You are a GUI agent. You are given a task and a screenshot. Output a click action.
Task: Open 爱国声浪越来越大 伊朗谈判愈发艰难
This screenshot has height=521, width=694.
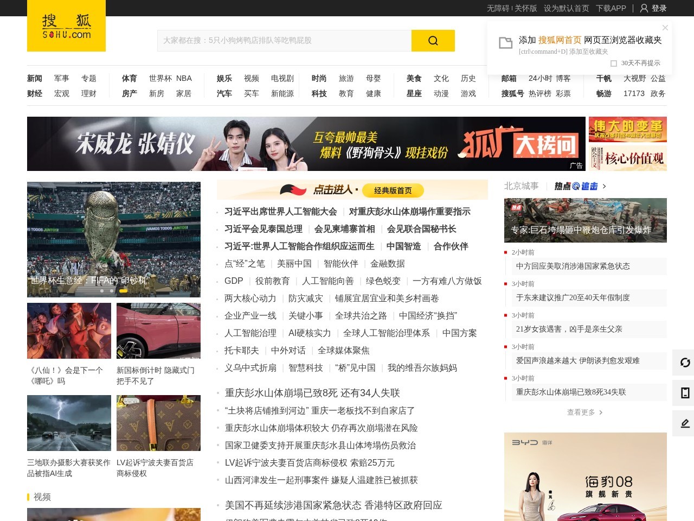click(x=578, y=360)
